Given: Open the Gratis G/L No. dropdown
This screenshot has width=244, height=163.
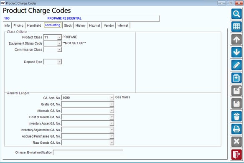Looking at the screenshot, I should 112,104.
